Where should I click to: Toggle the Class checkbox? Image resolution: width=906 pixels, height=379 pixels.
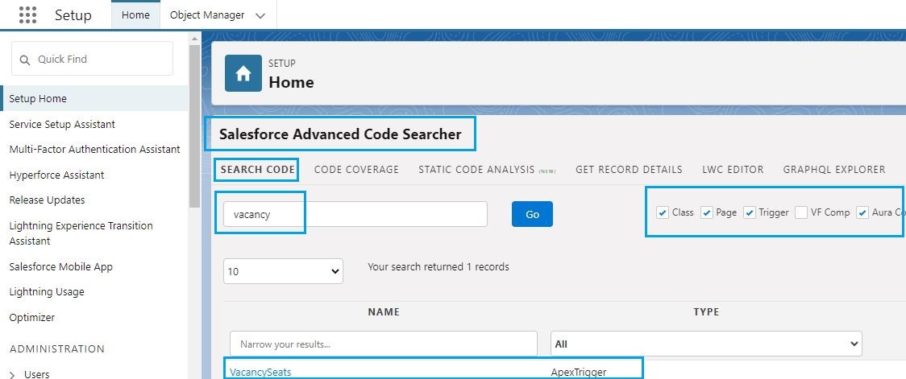click(662, 213)
